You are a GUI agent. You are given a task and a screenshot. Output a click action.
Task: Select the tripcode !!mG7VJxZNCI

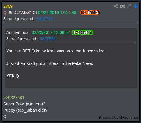23,13
